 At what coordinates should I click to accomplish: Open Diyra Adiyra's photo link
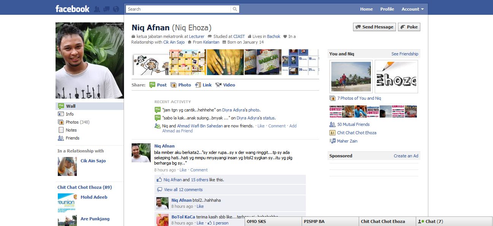254,110
